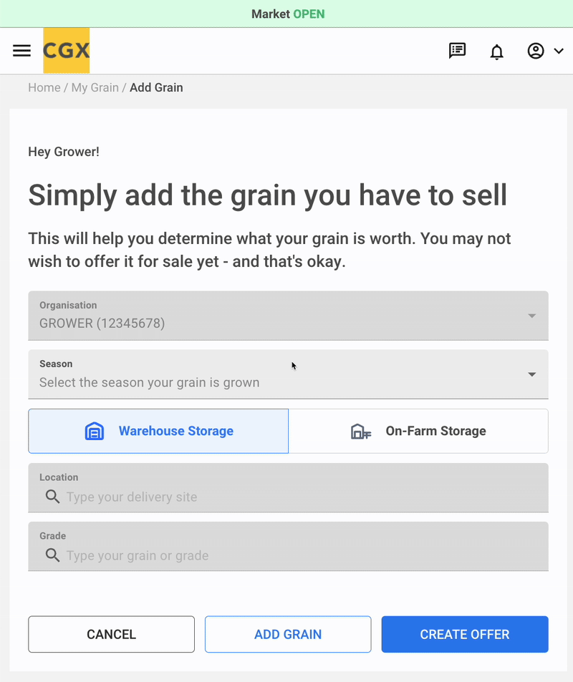Click the Location search magnifier icon
Viewport: 573px width, 682px height.
click(52, 497)
